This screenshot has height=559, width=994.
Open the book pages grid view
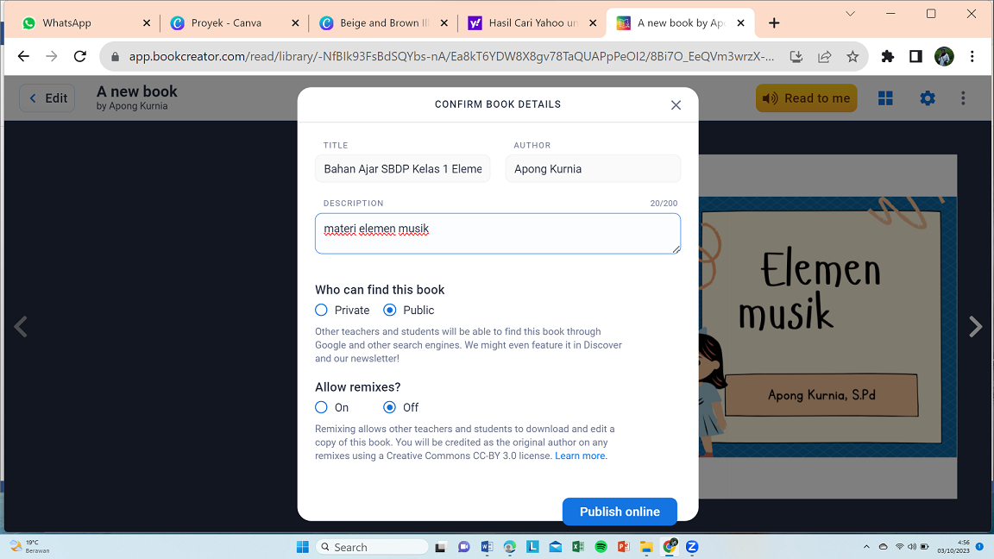[885, 98]
